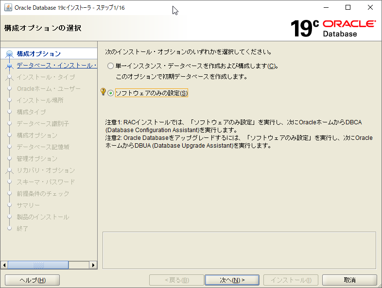Click the データベース識別子 step
Image resolution: width=382 pixels, height=288 pixels.
(43, 124)
